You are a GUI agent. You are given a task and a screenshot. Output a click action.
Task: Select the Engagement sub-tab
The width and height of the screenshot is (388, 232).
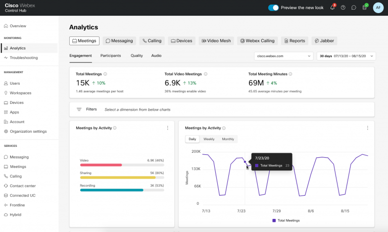click(80, 56)
